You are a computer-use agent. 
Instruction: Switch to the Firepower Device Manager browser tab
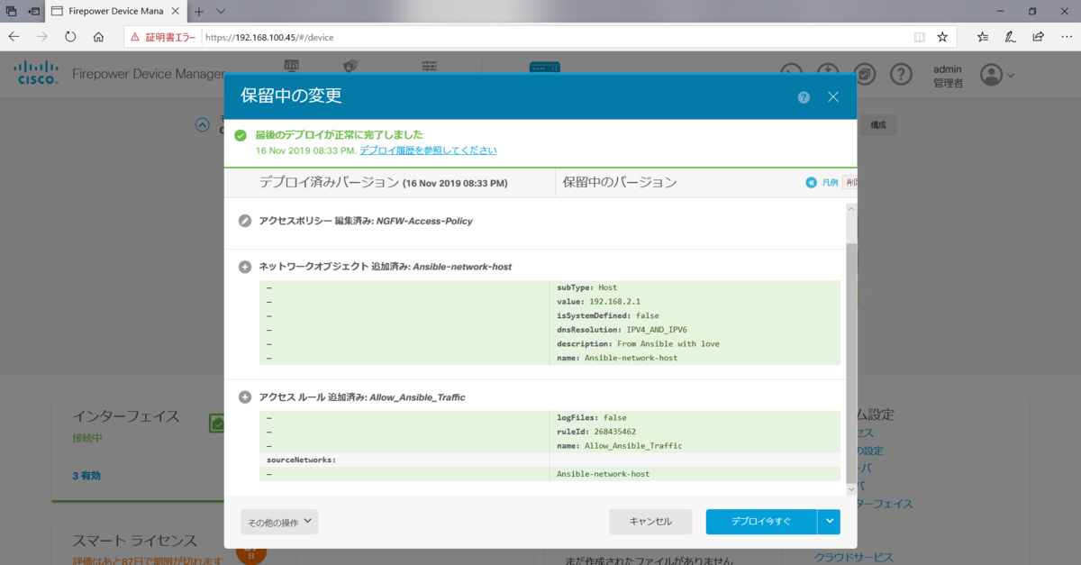click(117, 12)
